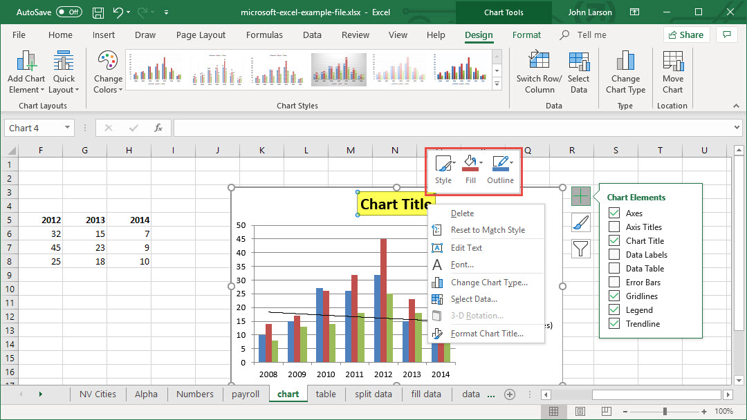Open the Select Data ribbon button
Viewport: 747px width, 420px height.
(x=578, y=61)
